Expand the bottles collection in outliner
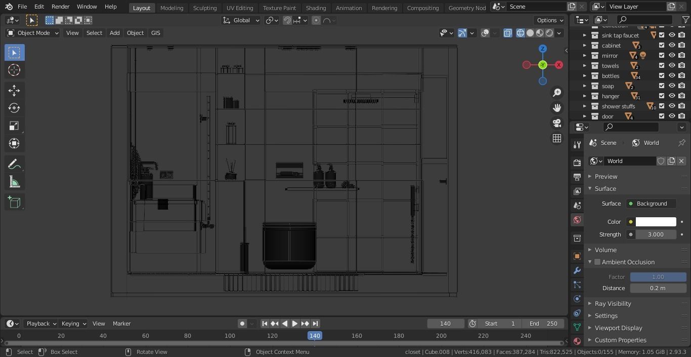This screenshot has width=691, height=357. click(585, 76)
